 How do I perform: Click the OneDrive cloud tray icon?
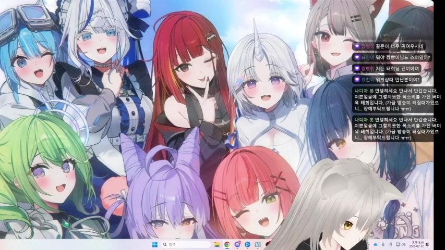coord(375,244)
